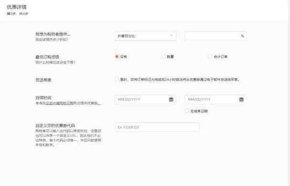Click the 发送感谢 label
Screen dimensions: 290x186
point(43,80)
